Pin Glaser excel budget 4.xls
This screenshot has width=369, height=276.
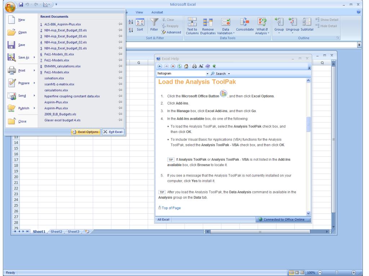120,120
